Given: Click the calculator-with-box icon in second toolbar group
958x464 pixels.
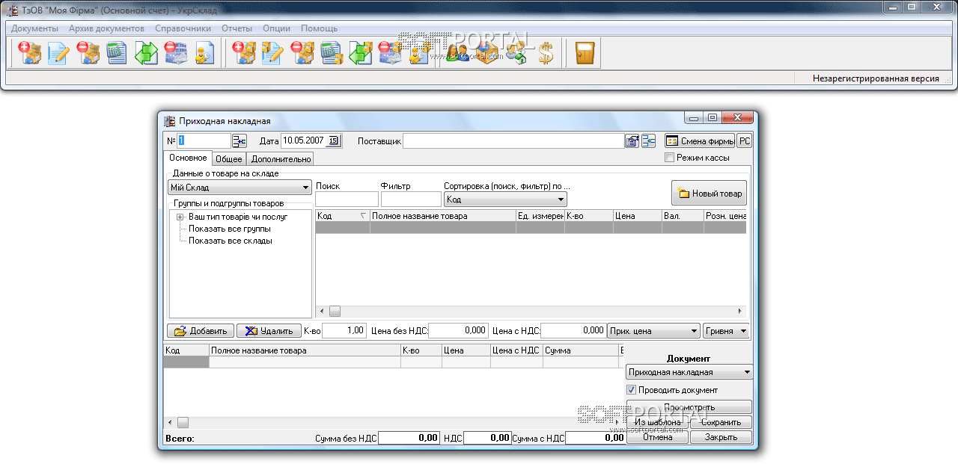Looking at the screenshot, I should click(x=332, y=53).
